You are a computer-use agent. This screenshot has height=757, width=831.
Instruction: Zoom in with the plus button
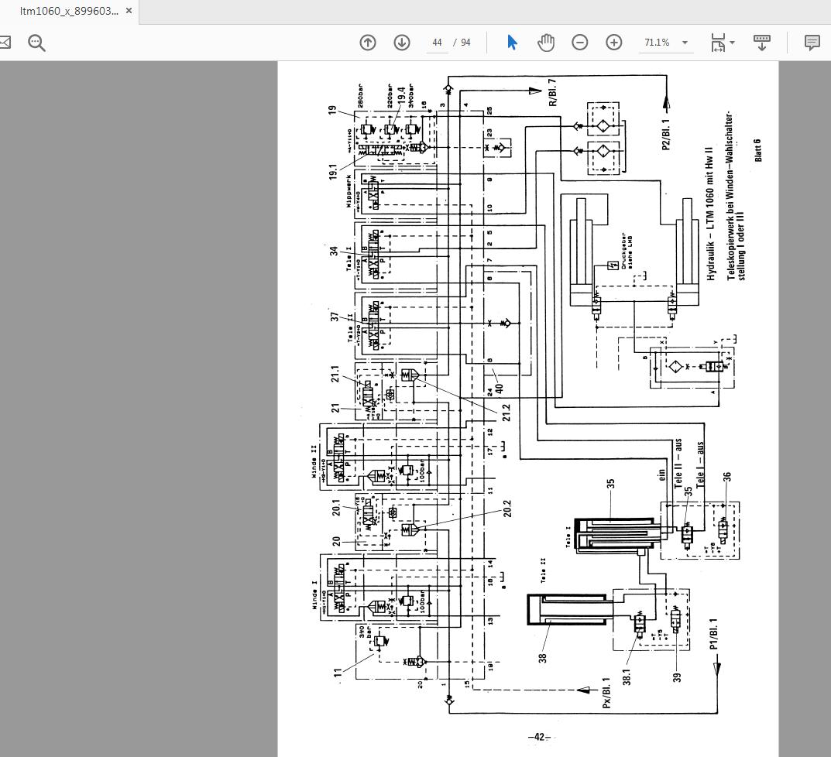tap(613, 43)
